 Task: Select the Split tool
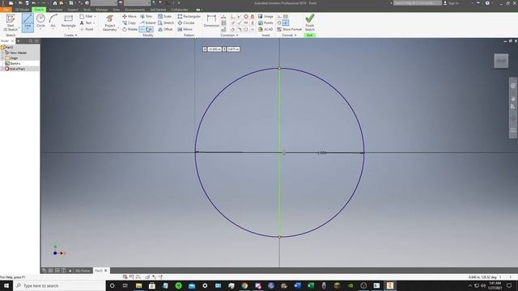146,29
